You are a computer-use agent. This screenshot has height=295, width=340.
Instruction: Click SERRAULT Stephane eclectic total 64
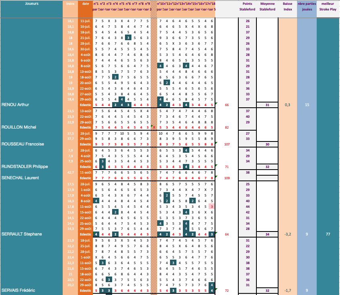click(x=227, y=234)
